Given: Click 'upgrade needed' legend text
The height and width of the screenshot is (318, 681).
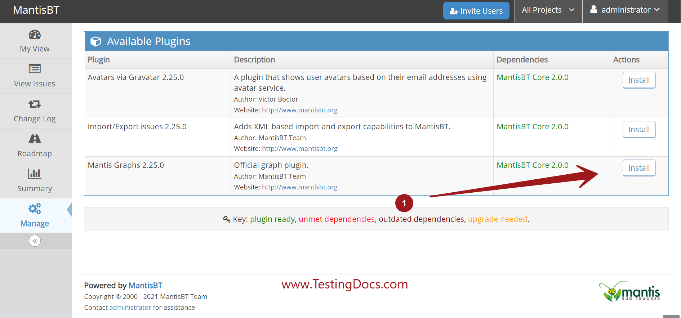Looking at the screenshot, I should click(498, 219).
